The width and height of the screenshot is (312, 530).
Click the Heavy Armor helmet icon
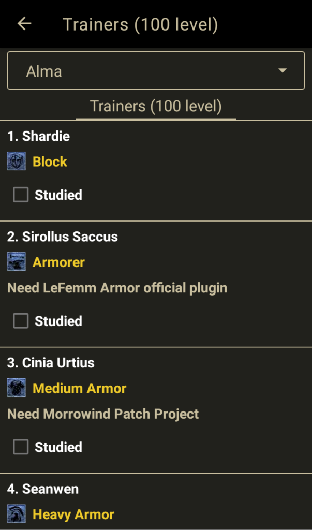coord(16,514)
